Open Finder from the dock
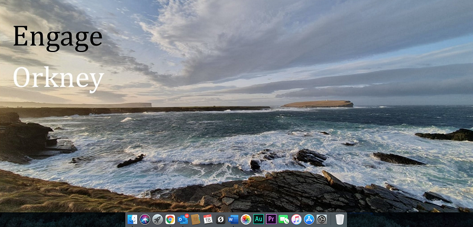Screen dimensions: 473x227 [132, 219]
